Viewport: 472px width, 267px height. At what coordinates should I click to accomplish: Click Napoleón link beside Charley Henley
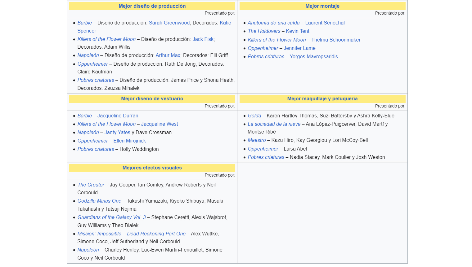tap(88, 250)
